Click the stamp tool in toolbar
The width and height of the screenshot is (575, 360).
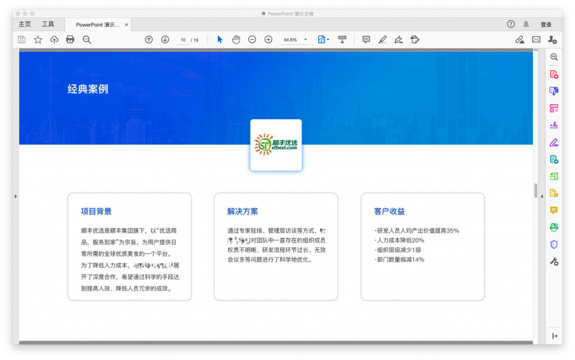415,39
